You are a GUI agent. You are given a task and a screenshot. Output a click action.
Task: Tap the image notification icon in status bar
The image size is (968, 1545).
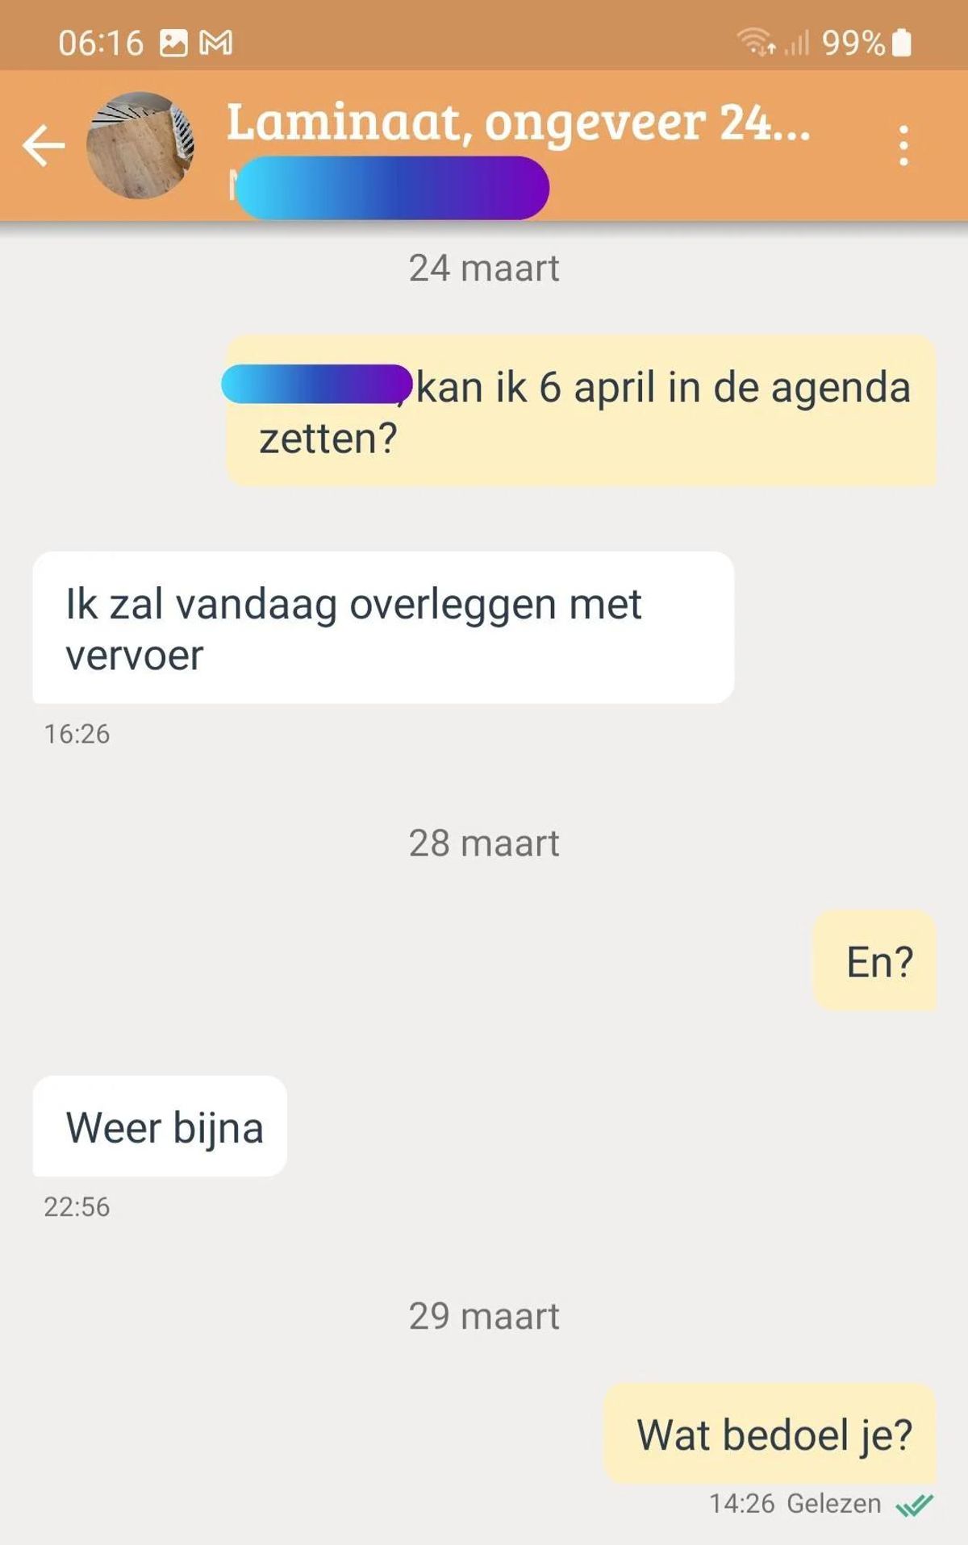(x=173, y=43)
